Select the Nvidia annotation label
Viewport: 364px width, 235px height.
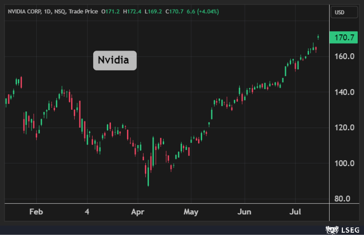click(115, 60)
